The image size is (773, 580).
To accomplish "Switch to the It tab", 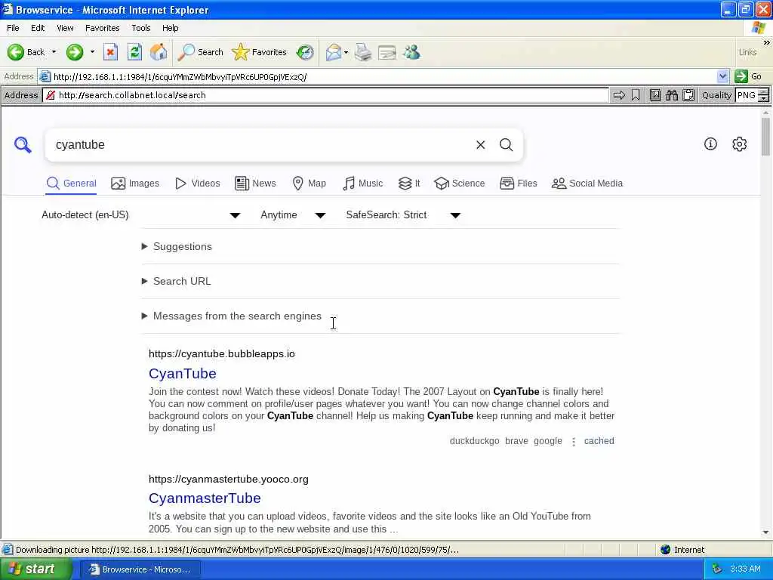I will (x=409, y=184).
